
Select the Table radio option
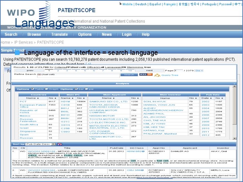[32, 89]
